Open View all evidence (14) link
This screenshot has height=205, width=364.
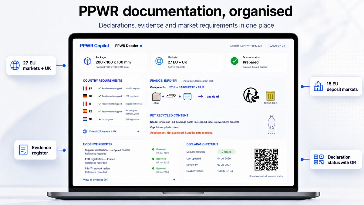click(x=96, y=180)
